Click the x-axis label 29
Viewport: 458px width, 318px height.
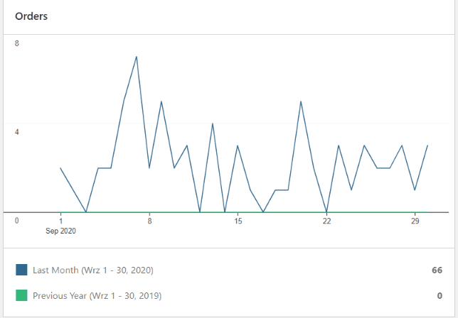(415, 221)
